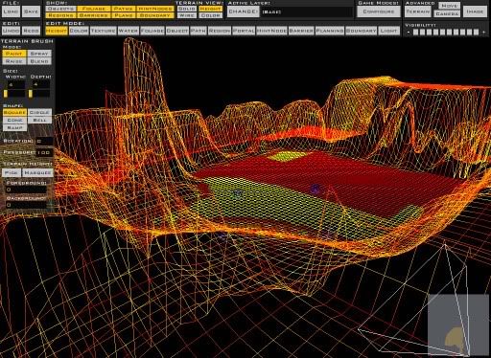Choose Cone brush shape

point(14,120)
